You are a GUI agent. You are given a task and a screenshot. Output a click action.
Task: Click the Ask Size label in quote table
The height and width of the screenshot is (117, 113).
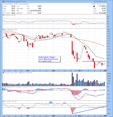pyautogui.click(x=20, y=8)
